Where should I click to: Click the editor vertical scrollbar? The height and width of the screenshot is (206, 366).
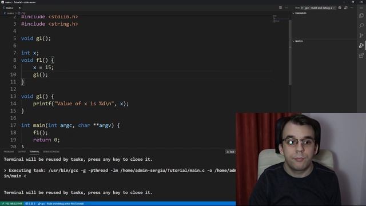[290, 53]
